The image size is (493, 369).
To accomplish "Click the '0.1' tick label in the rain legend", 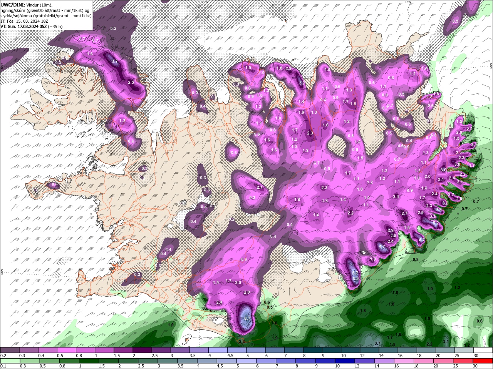I will pos(3,366).
